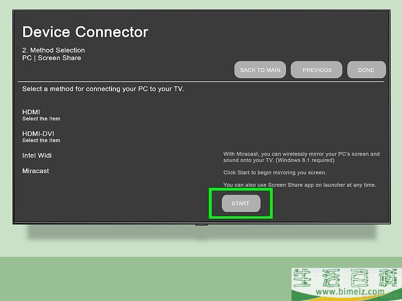Choose the HDMI-DVI method
Screen dimensions: 402x301
[x=38, y=133]
